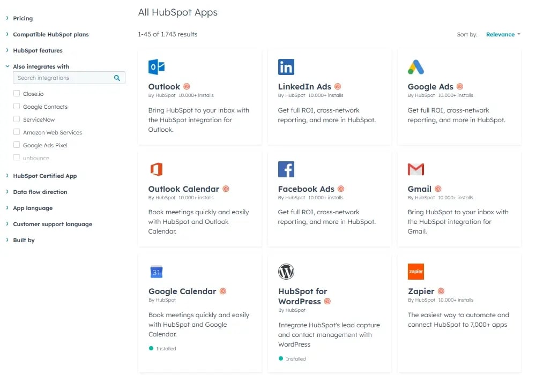
Task: Click 'By HubSpot' under Google Calendar
Action: click(162, 300)
